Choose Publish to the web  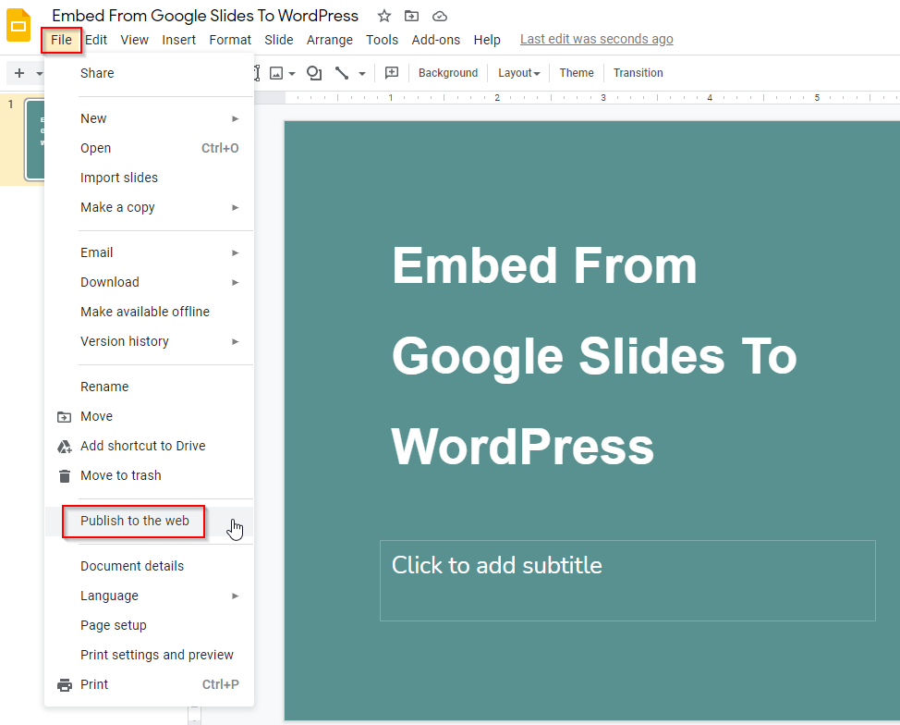tap(150, 521)
